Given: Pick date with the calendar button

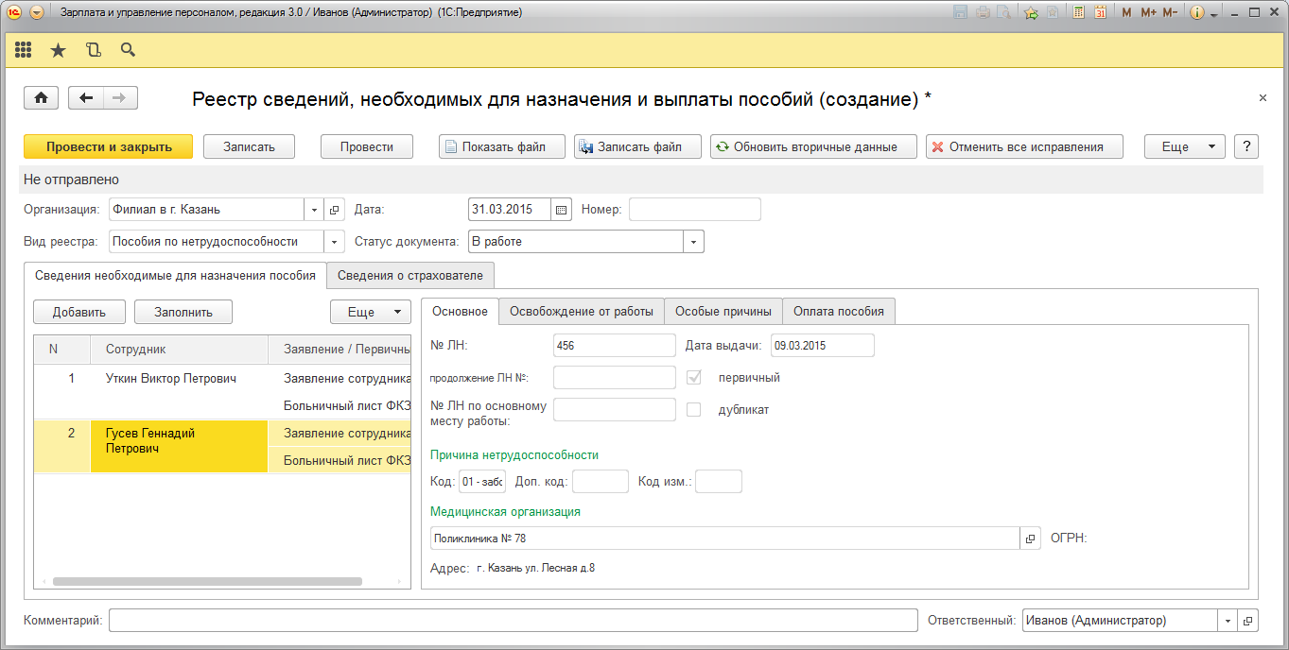Looking at the screenshot, I should pyautogui.click(x=562, y=210).
